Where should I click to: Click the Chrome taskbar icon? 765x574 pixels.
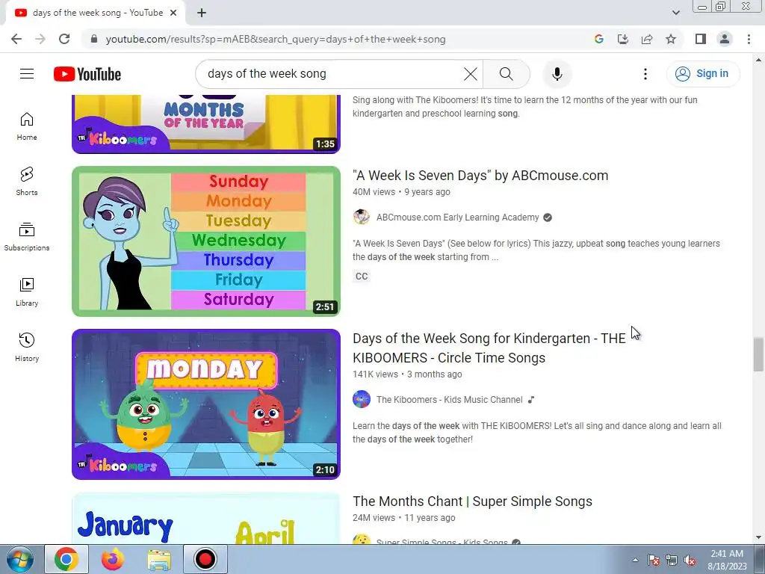point(66,559)
